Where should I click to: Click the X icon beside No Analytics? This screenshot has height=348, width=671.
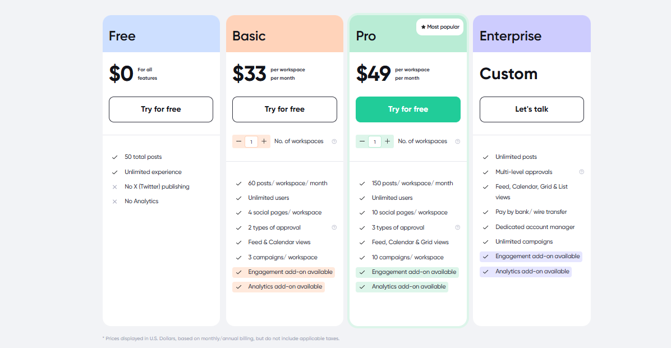point(114,201)
